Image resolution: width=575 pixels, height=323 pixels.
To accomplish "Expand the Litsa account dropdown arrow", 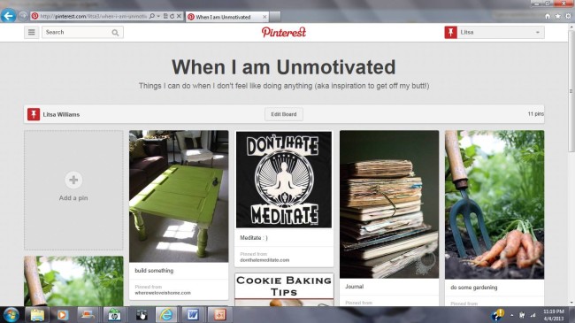I will [538, 32].
